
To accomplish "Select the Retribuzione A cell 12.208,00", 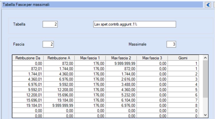I will point(59,89).
